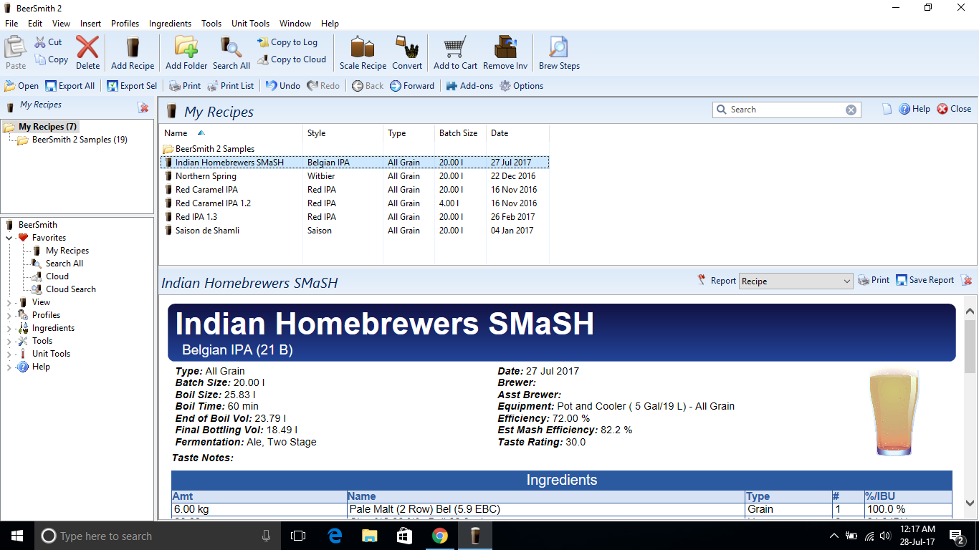Click Print beside the Report dropdown

click(x=874, y=280)
